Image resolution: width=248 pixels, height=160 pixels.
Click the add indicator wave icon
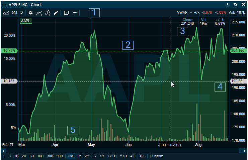pyautogui.click(x=48, y=13)
